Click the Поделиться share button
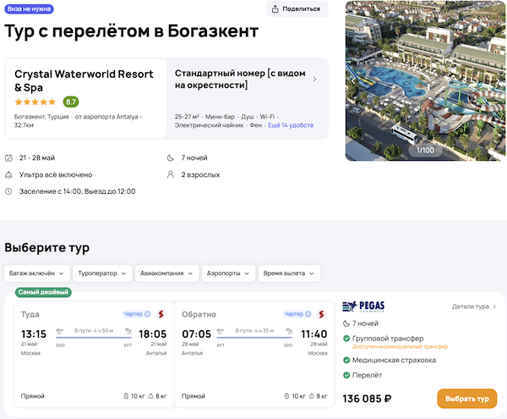The height and width of the screenshot is (419, 507). 297,9
